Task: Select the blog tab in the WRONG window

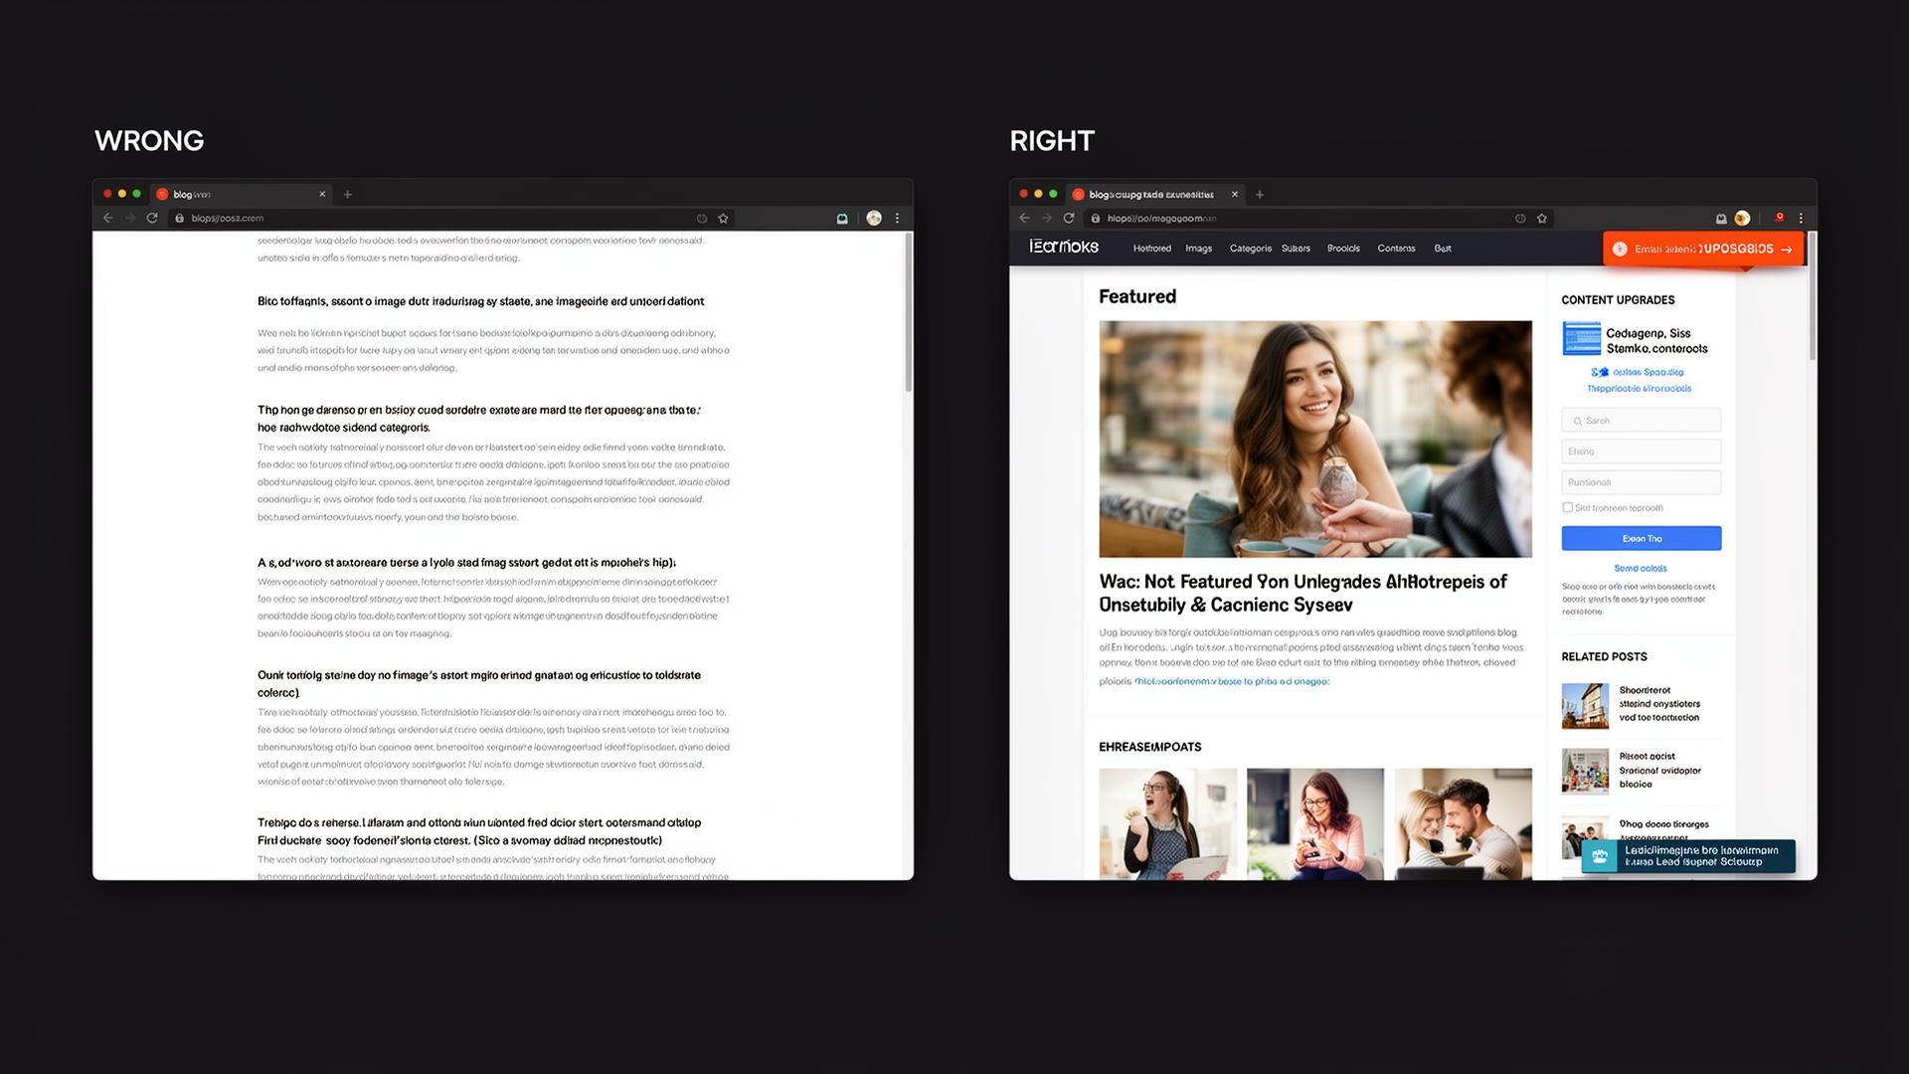Action: [x=242, y=194]
